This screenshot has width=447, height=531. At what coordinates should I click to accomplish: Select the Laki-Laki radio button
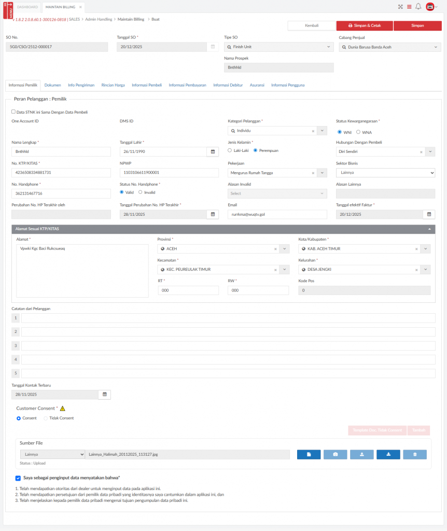coord(230,150)
